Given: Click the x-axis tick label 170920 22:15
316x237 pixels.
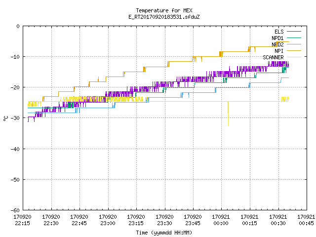Looking at the screenshot, I should click(22, 220).
